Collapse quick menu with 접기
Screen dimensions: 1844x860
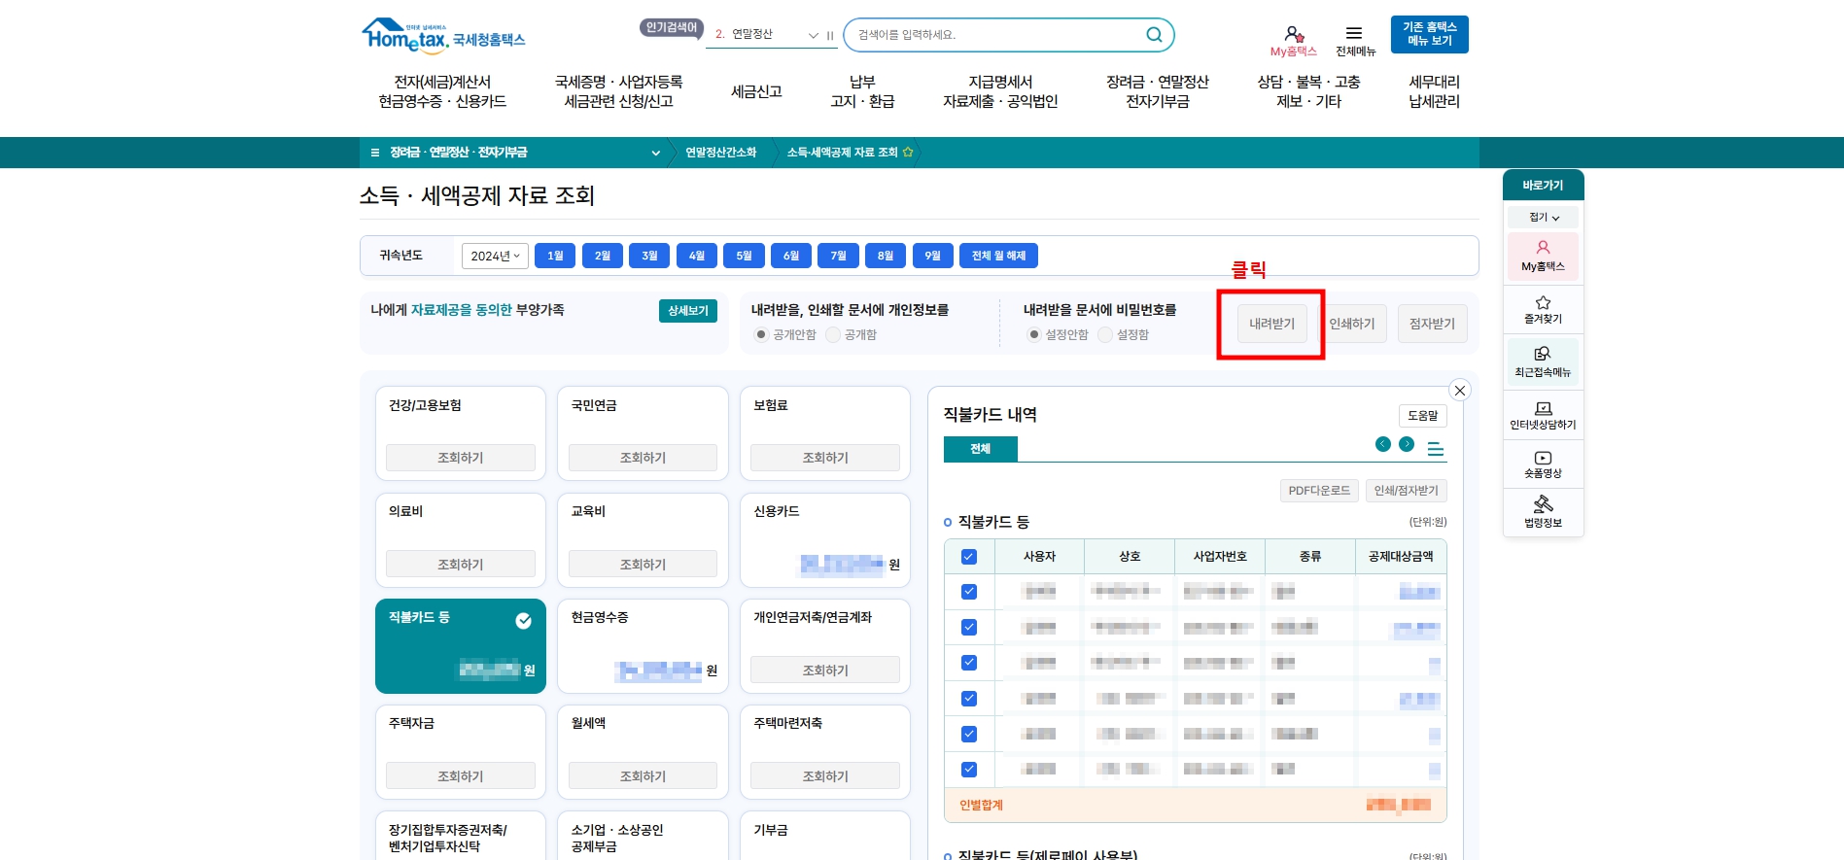1543,217
